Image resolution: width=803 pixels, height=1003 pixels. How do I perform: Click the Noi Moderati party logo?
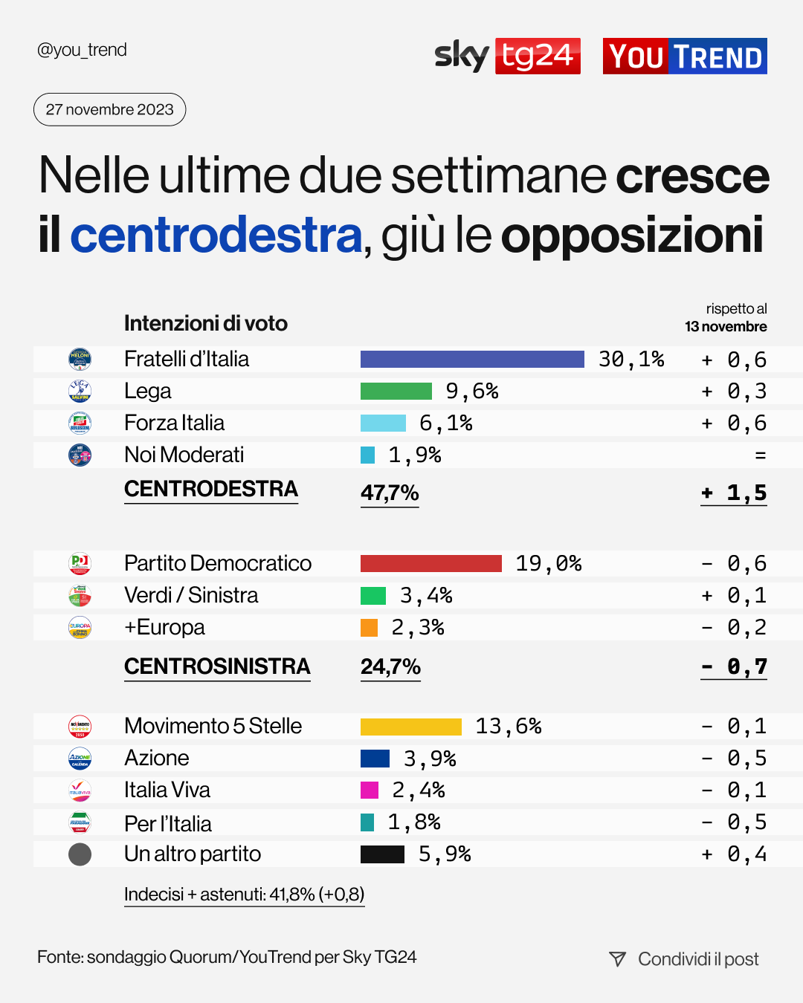(x=80, y=455)
